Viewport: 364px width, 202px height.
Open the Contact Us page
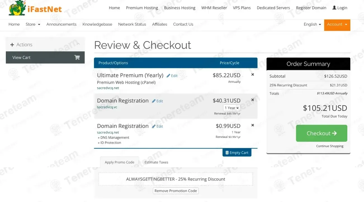(x=183, y=24)
